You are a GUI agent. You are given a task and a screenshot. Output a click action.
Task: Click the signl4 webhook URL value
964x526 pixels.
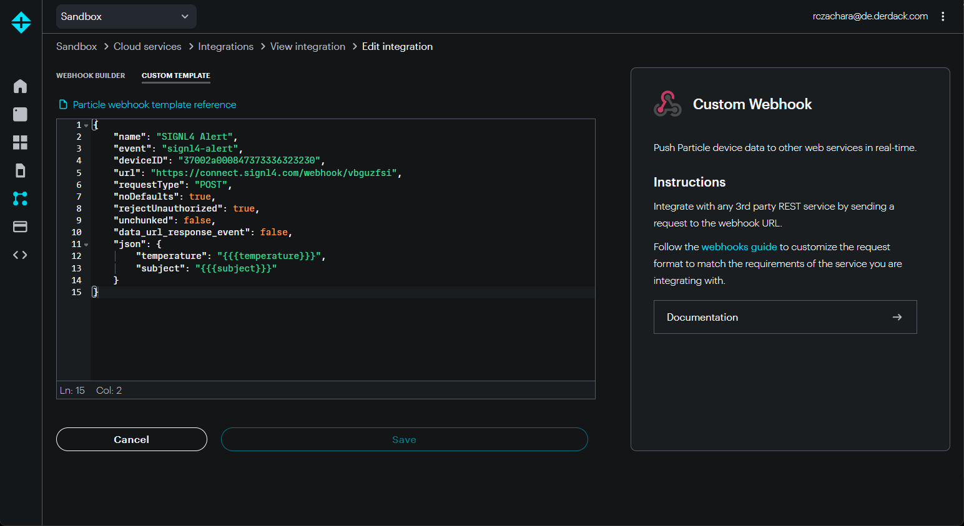click(274, 173)
